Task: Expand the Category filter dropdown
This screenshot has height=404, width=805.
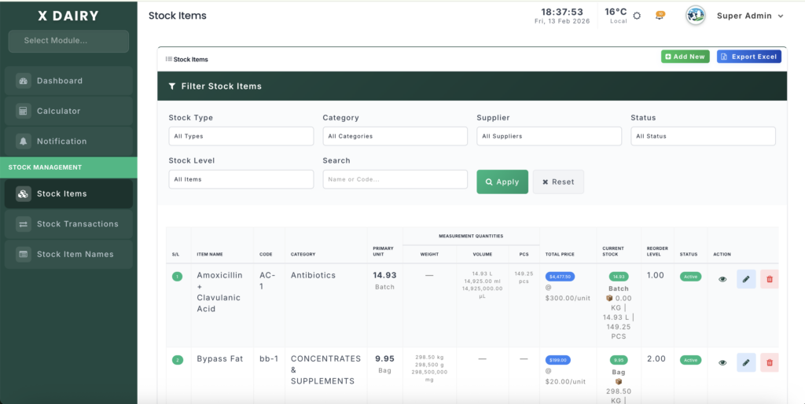Action: coord(395,136)
